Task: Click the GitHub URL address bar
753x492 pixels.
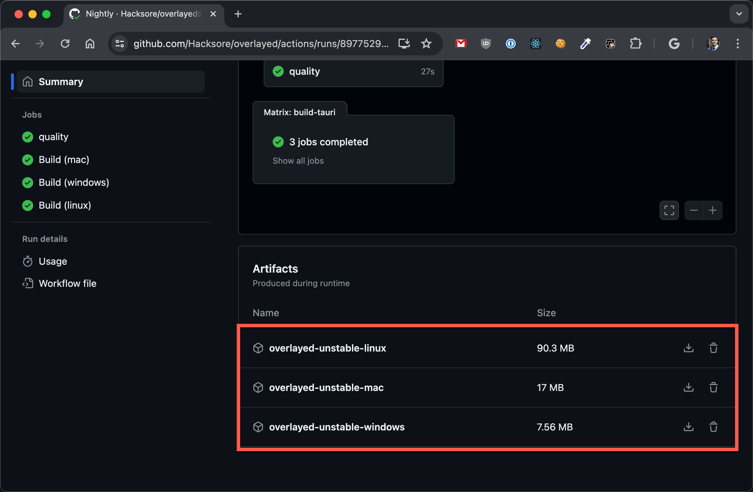Action: point(261,44)
